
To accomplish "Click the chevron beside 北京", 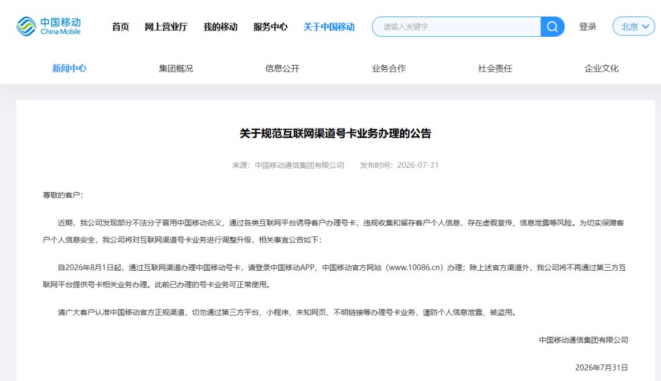I will click(646, 26).
